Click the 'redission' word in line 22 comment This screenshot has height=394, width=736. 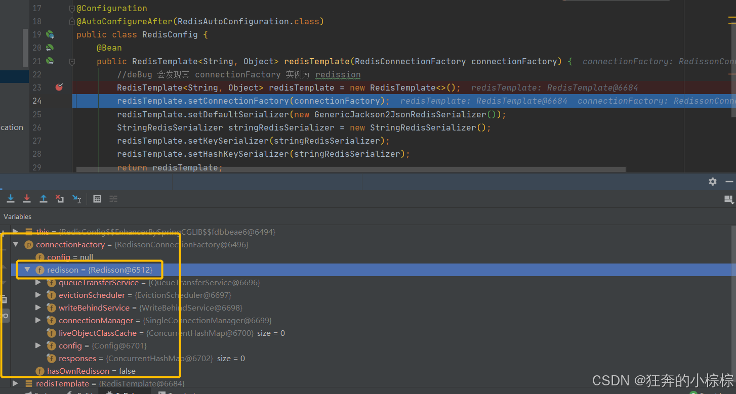coord(338,75)
